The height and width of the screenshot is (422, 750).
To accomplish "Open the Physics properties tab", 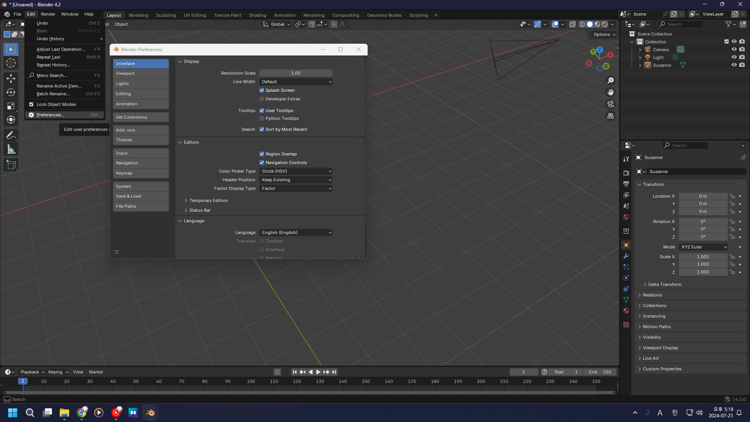I will pos(626,278).
